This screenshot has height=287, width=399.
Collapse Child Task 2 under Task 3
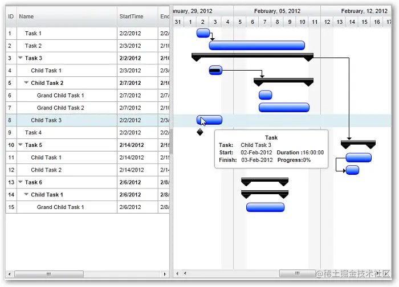[x=26, y=83]
